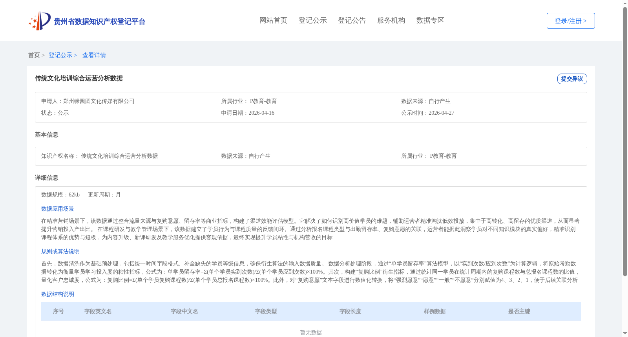Click the scrollbar down arrow
628x337 pixels.
point(625,333)
